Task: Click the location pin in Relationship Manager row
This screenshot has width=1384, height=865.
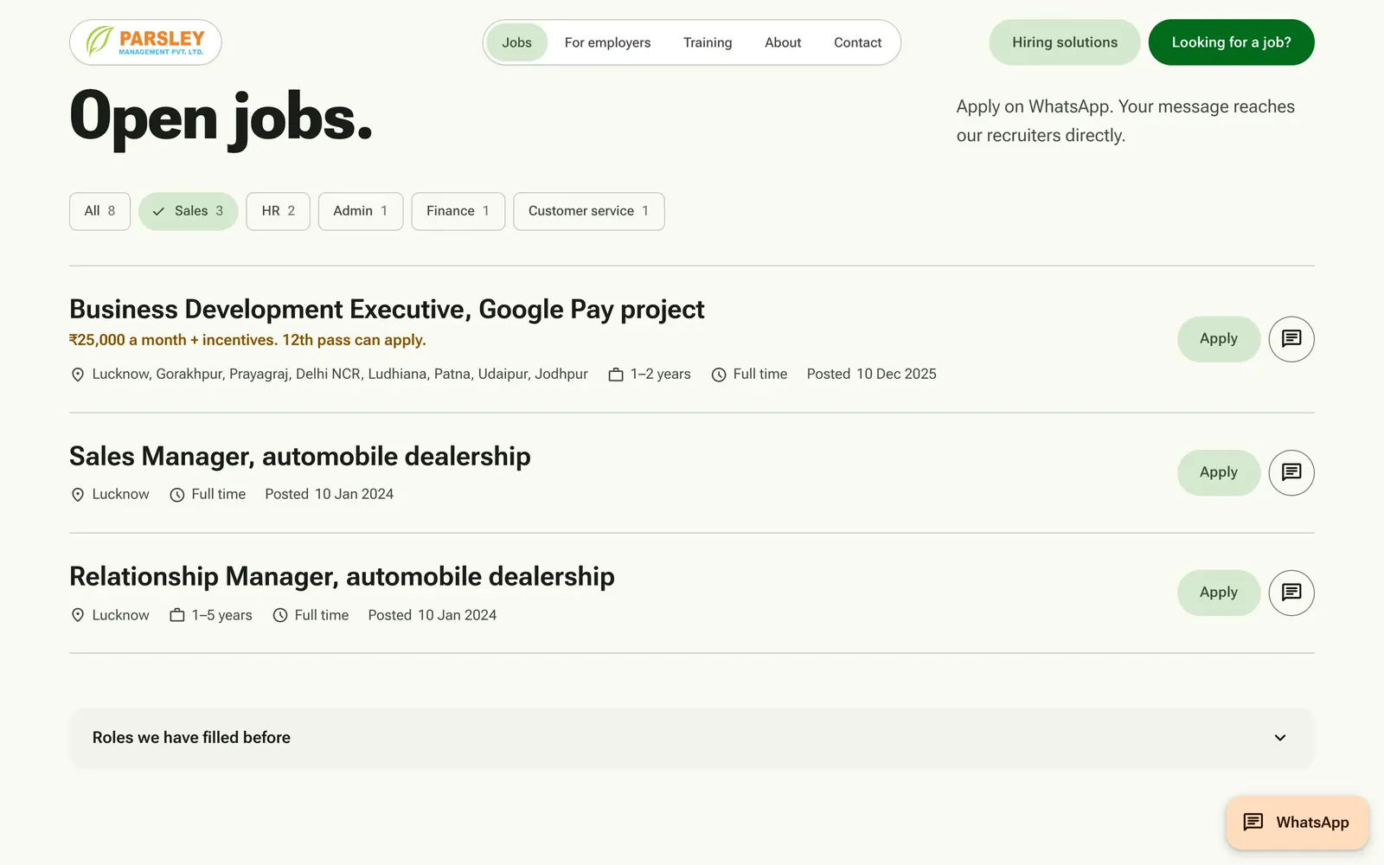Action: (x=78, y=615)
